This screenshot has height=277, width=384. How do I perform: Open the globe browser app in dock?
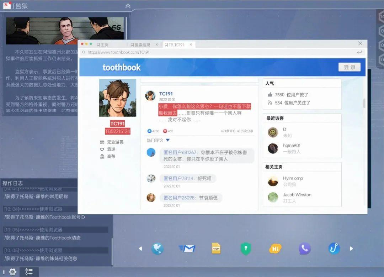click(x=157, y=249)
